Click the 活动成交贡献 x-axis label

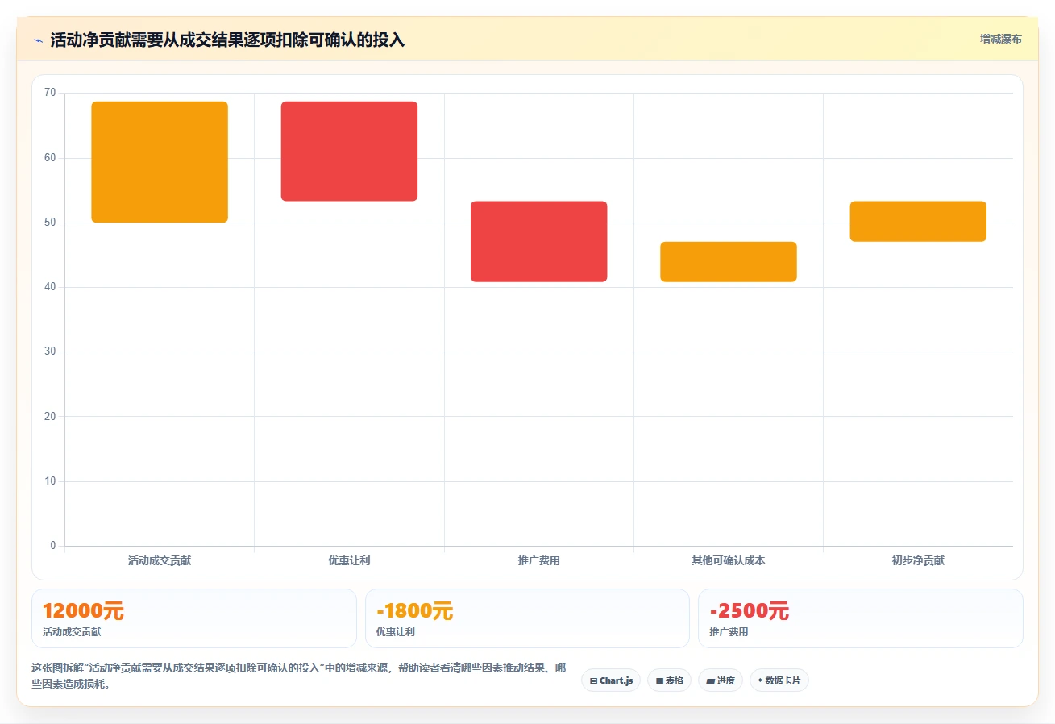(160, 560)
